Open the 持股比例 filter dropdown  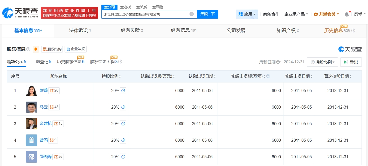322,62
